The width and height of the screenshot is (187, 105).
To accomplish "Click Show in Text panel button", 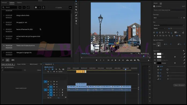I will (179, 85).
